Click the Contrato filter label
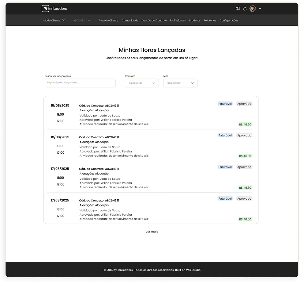Image resolution: width=300 pixels, height=284 pixels. 130,76
